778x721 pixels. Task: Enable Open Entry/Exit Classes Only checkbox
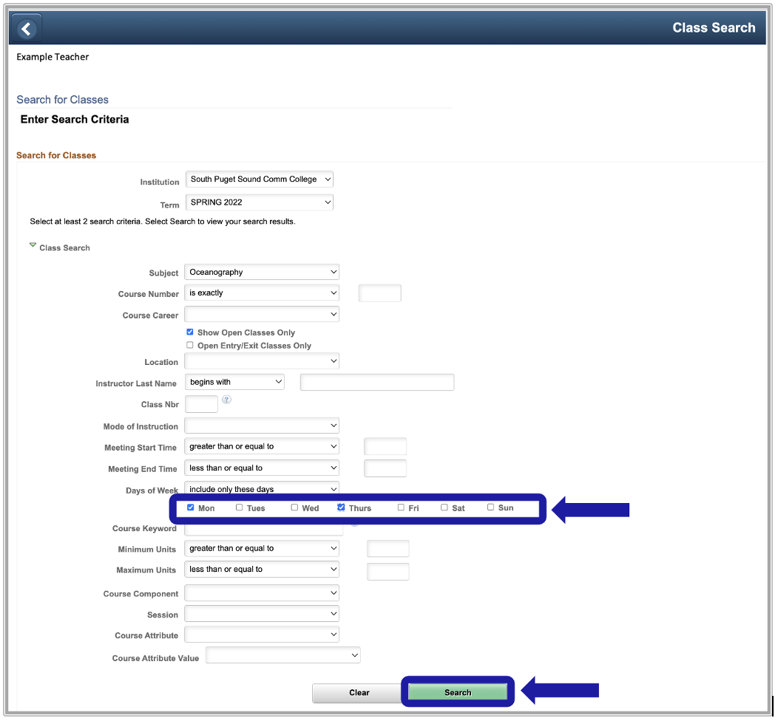(x=190, y=345)
